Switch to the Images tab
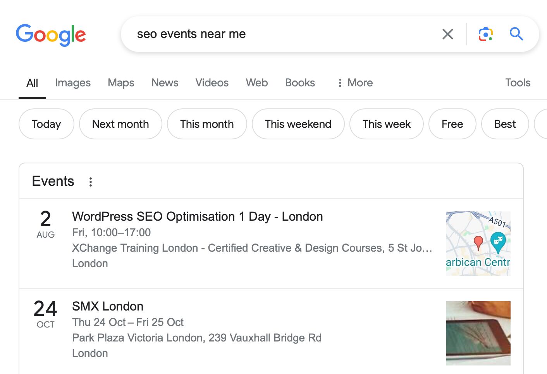 [73, 82]
